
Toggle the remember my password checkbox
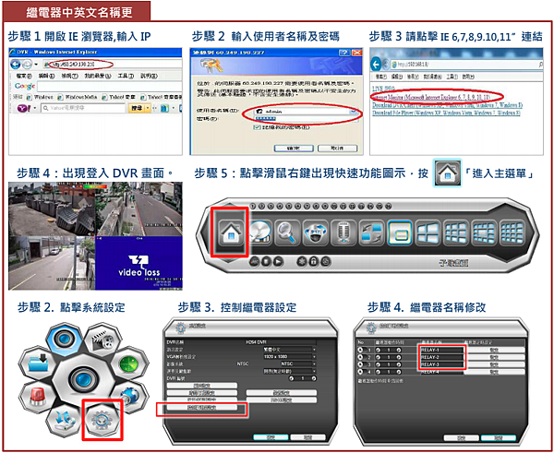pyautogui.click(x=257, y=127)
